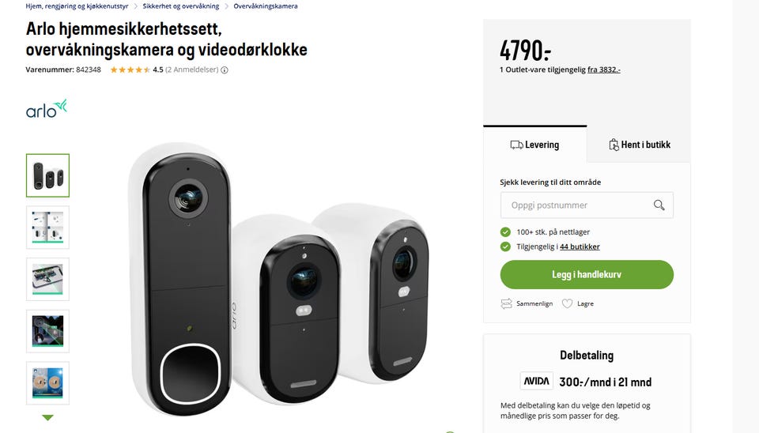Select the second product thumbnail
759x433 pixels.
(47, 228)
